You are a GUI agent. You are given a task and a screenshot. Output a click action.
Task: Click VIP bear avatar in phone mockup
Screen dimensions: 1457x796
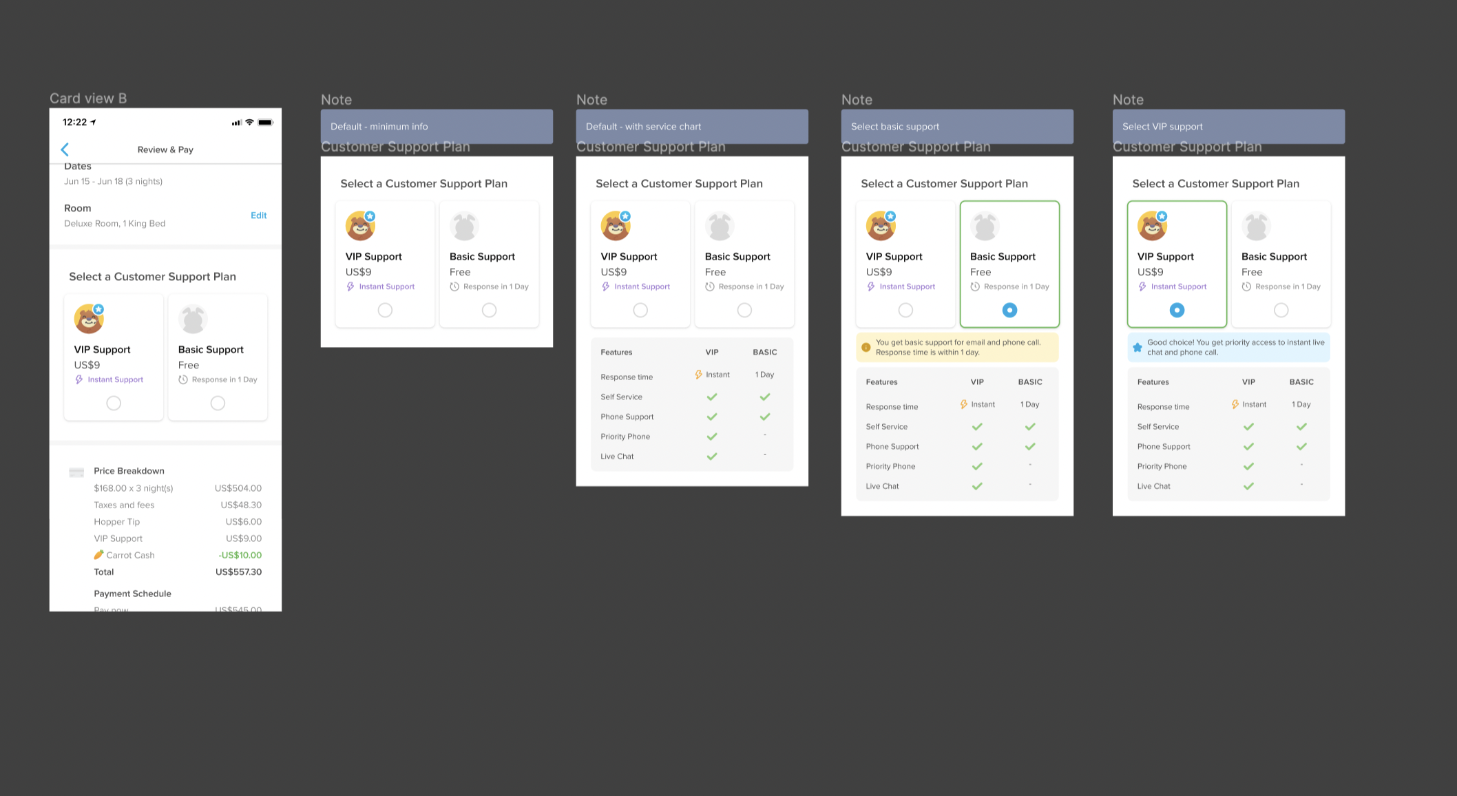(x=89, y=319)
